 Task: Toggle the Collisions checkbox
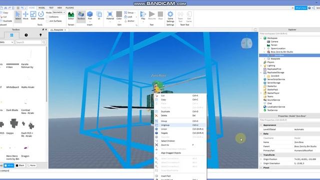coord(47,17)
